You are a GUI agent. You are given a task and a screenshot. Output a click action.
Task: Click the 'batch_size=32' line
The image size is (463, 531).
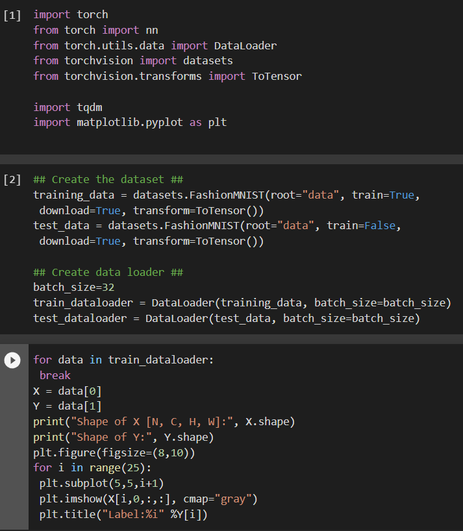click(x=74, y=288)
